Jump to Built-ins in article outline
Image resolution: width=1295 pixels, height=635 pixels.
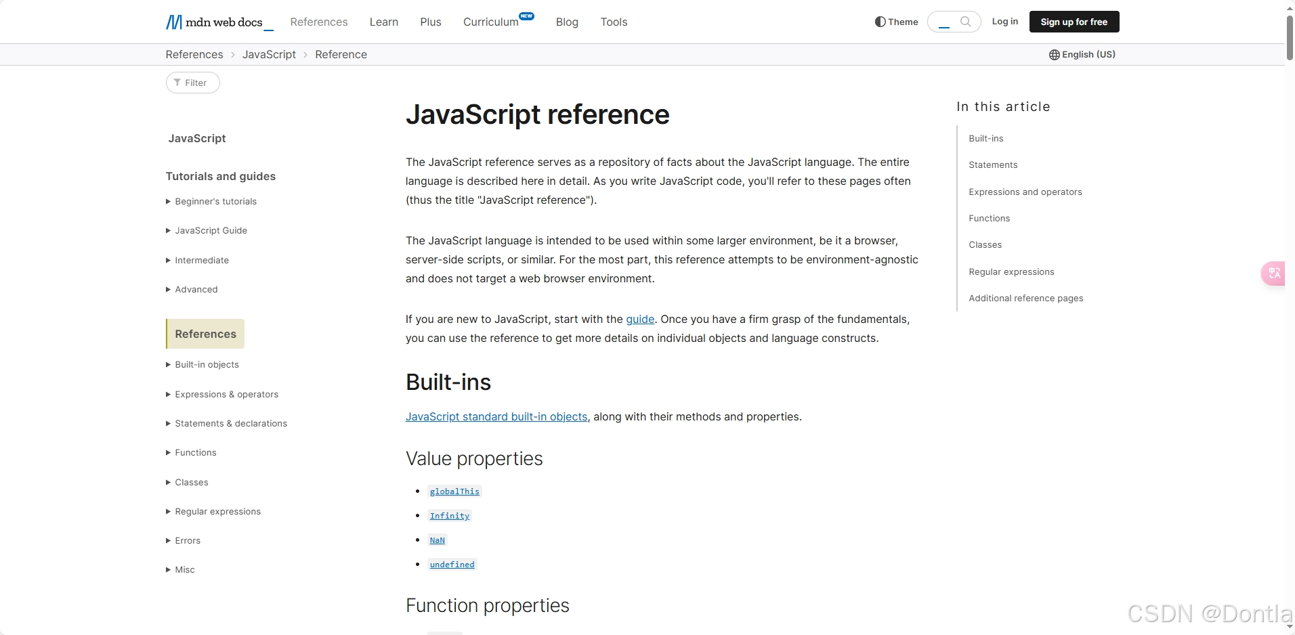986,139
